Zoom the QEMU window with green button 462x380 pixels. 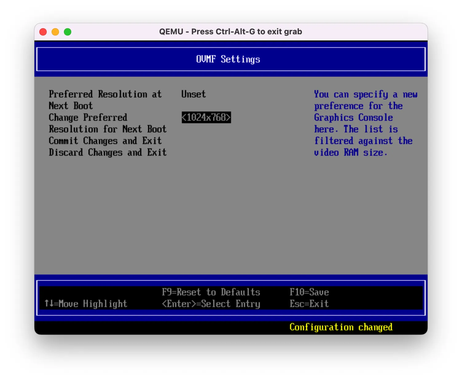[68, 32]
